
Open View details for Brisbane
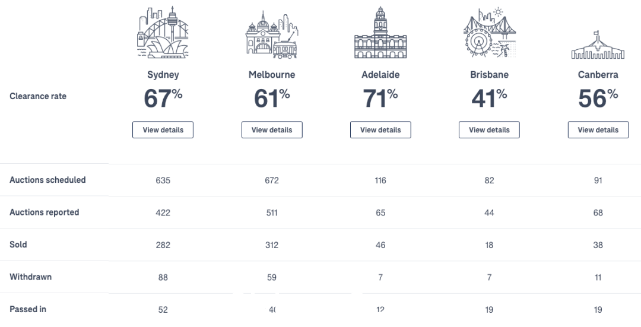click(489, 130)
